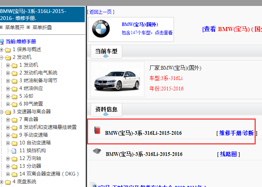The image size is (262, 187).
Task: Collapse the 2 发动机 node
Action: [1, 57]
